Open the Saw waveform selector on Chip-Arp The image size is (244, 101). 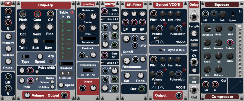coord(48,41)
